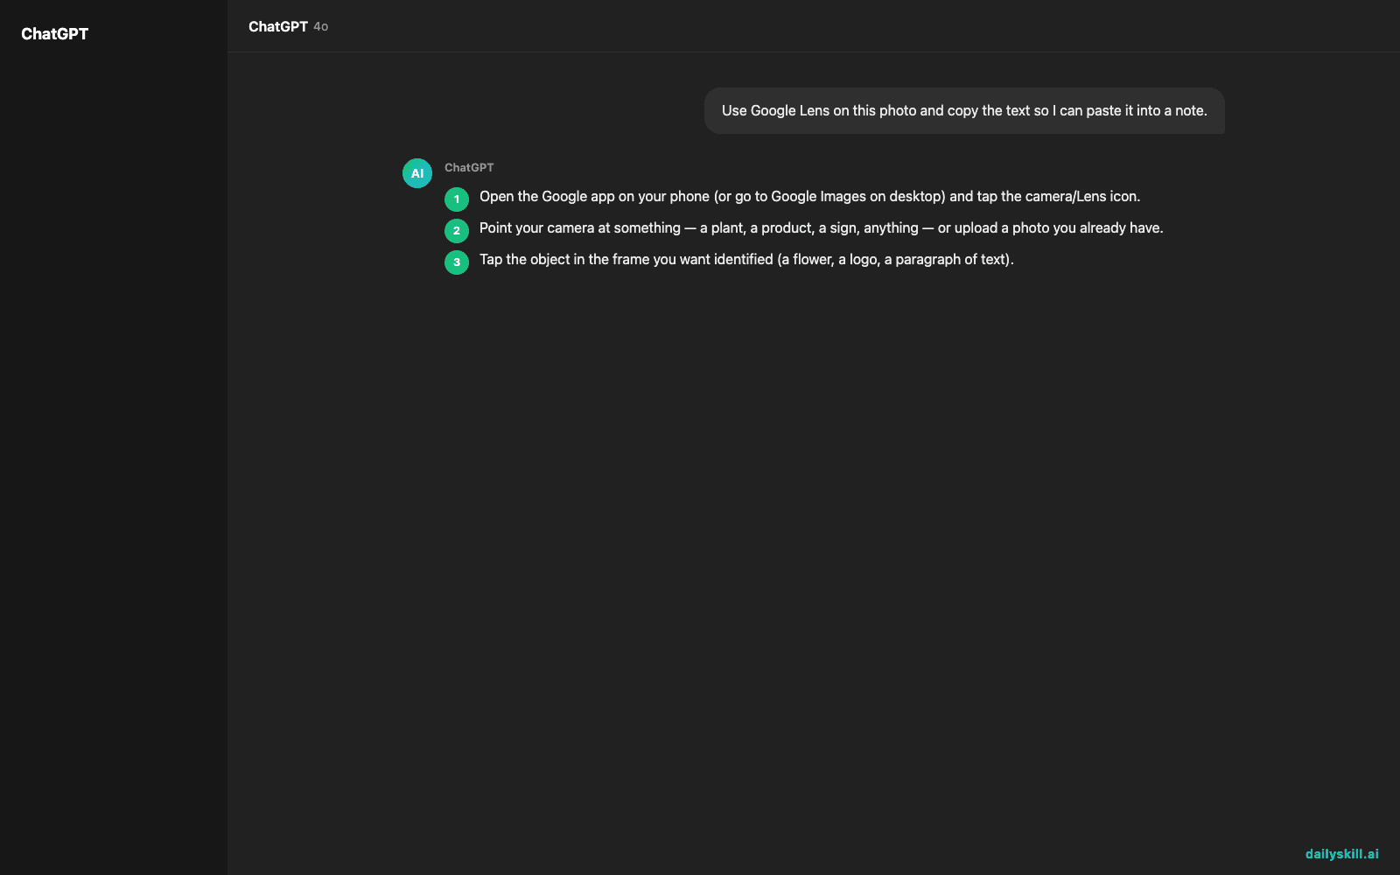The width and height of the screenshot is (1400, 875).
Task: Select the step 3 number badge
Action: pyautogui.click(x=457, y=262)
